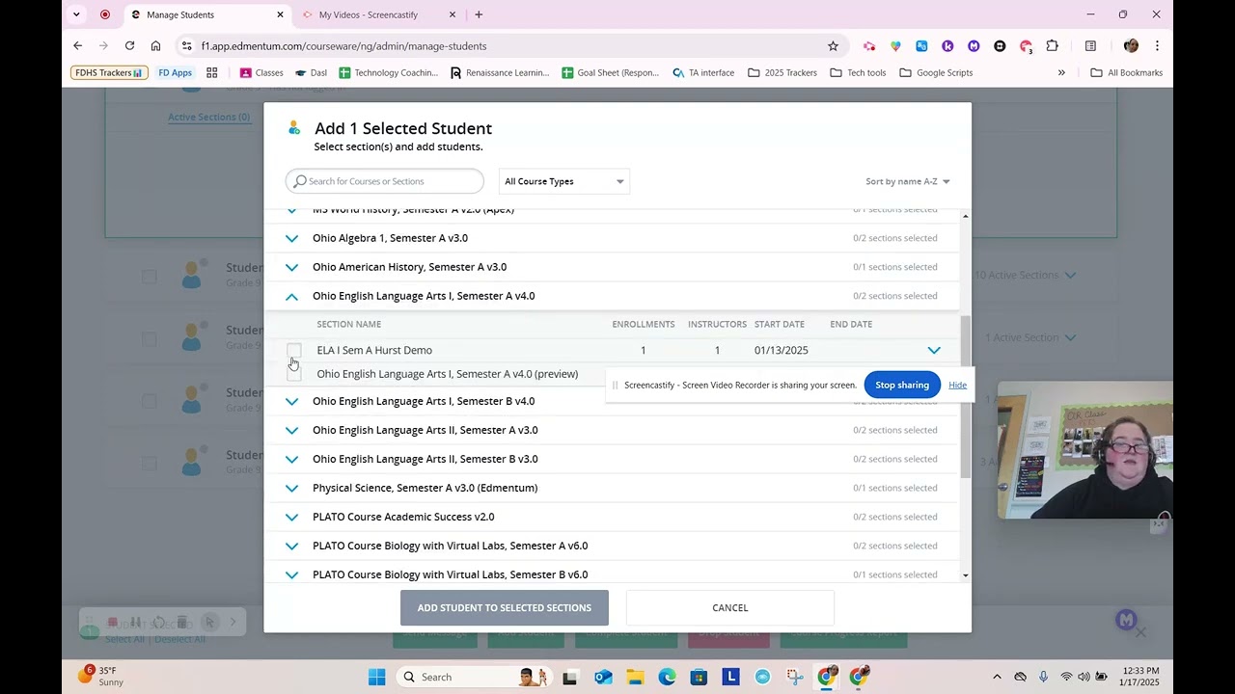Click the purple M extension icon
Screen dimensions: 1235x694
pyautogui.click(x=974, y=45)
